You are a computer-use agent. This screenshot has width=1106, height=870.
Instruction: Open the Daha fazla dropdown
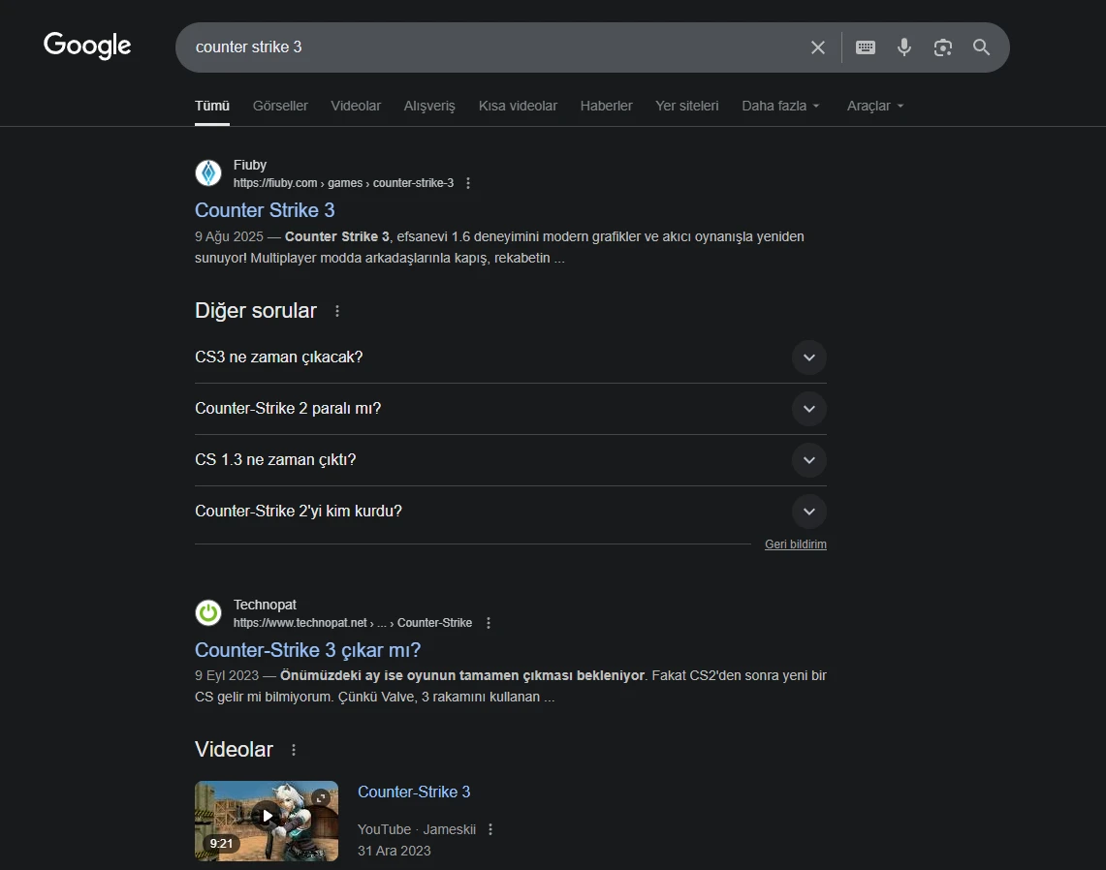[x=780, y=106]
